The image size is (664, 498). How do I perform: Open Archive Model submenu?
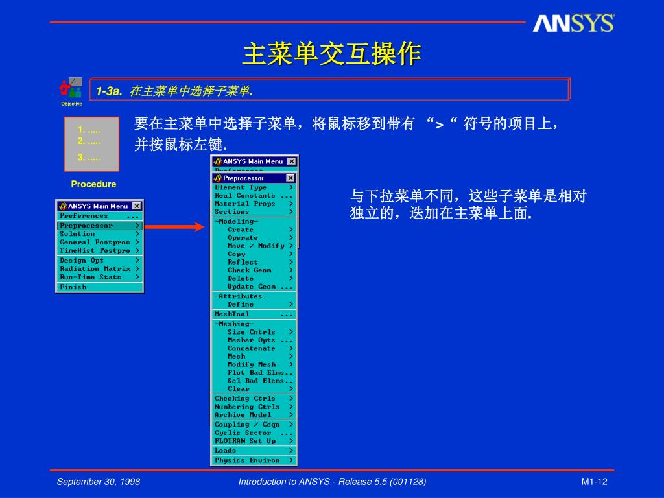click(254, 415)
